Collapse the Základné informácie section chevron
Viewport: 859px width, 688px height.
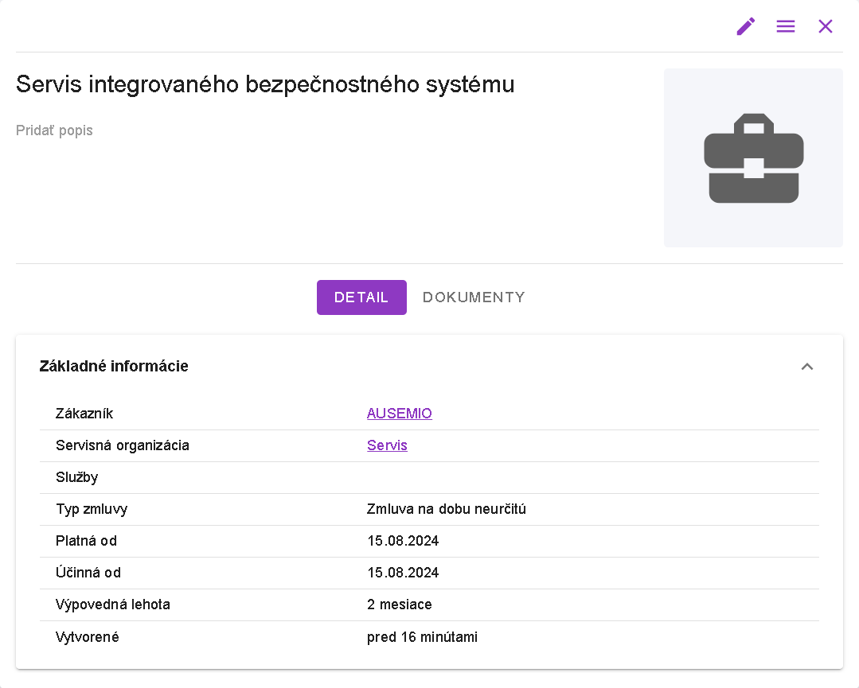click(807, 367)
